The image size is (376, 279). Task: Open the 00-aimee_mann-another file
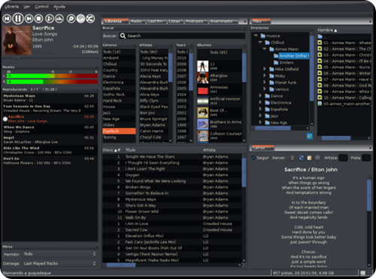pos(344,104)
